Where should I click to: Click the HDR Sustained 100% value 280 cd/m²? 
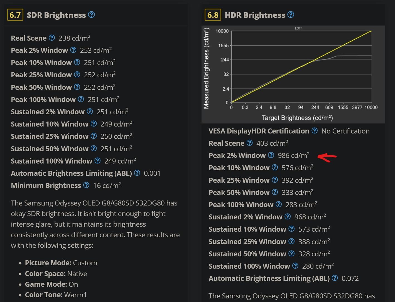[318, 266]
